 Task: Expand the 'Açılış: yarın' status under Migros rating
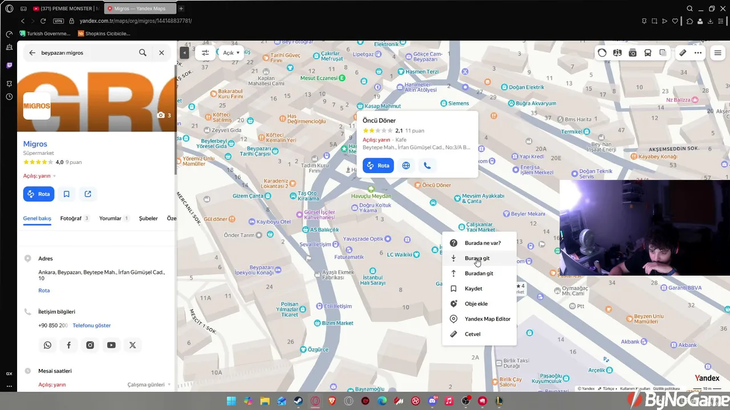[x=40, y=176]
